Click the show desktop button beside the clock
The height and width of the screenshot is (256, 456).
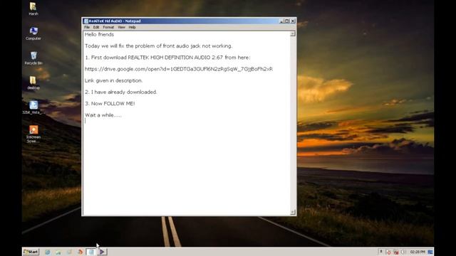(x=430, y=252)
